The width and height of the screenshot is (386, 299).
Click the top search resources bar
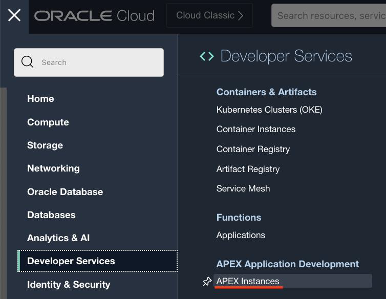pos(331,16)
